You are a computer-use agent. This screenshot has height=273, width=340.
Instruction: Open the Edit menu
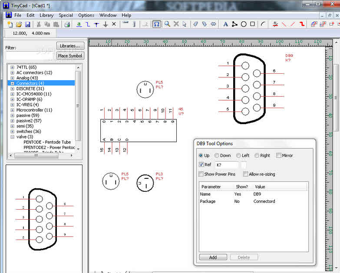tap(30, 15)
